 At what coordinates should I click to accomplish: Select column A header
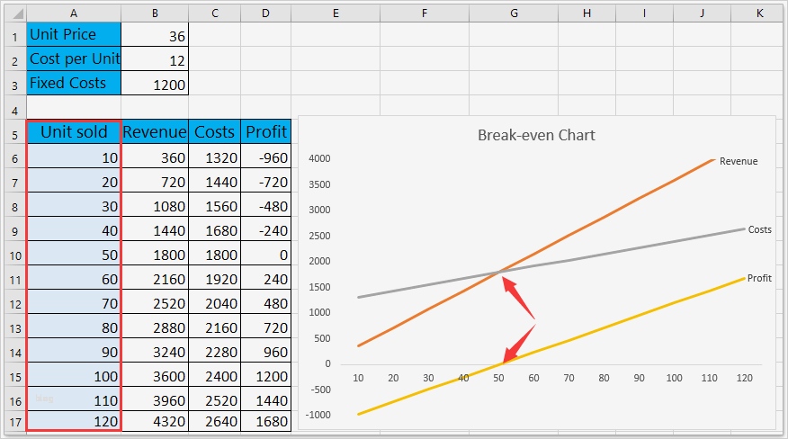(x=74, y=13)
